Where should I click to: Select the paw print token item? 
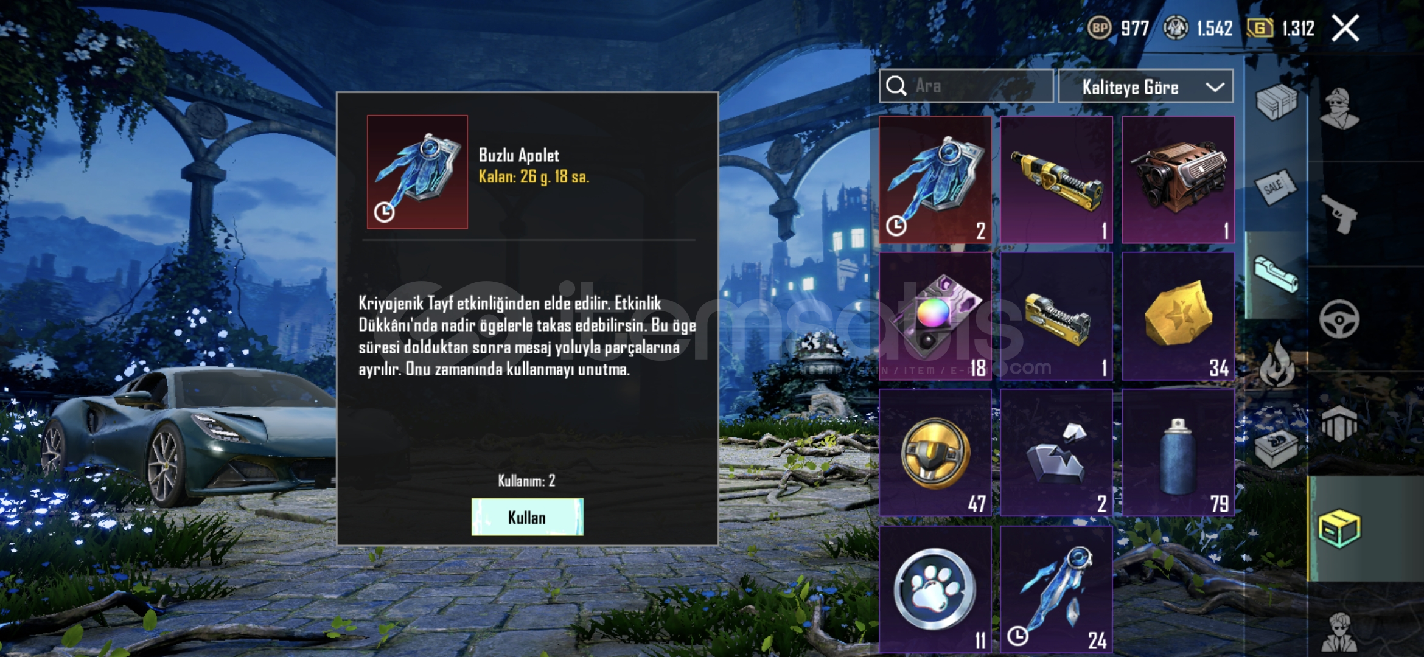coord(935,589)
